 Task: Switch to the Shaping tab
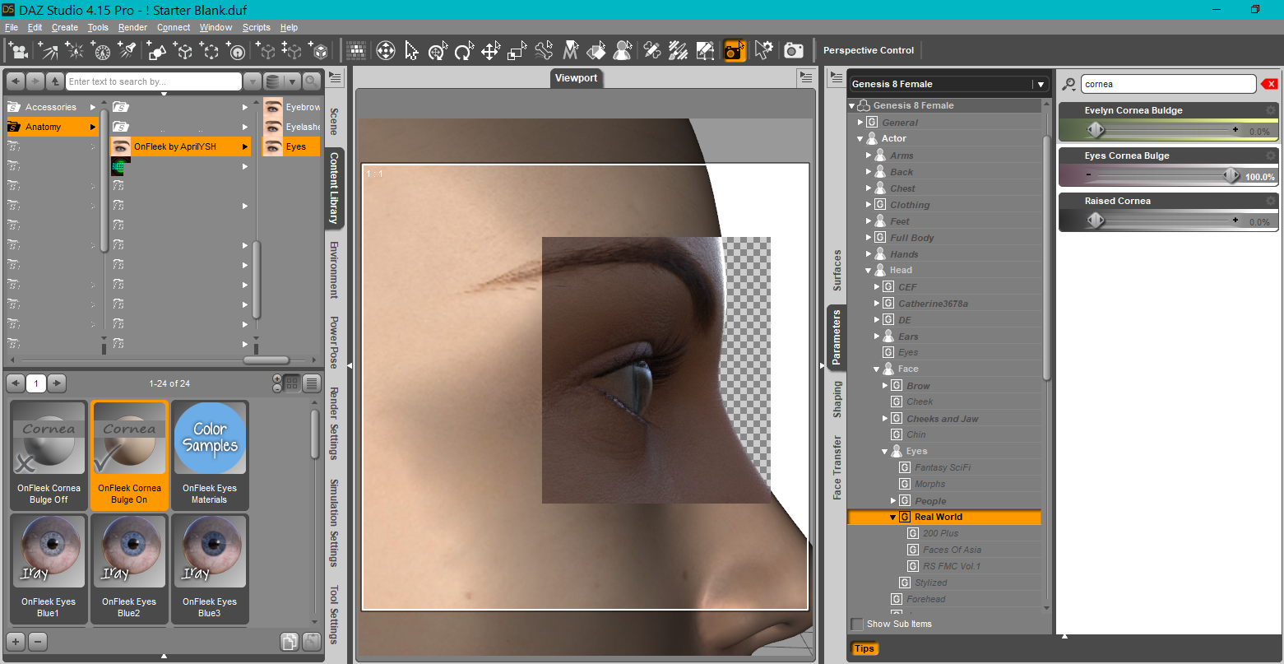[x=837, y=399]
